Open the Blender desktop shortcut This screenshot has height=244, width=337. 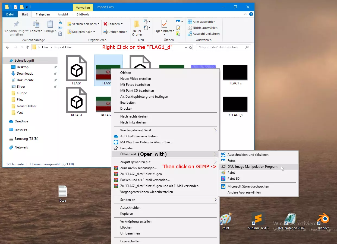click(x=323, y=219)
